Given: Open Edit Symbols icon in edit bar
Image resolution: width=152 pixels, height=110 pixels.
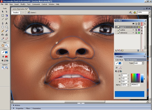Looking at the screenshot, I should click(x=135, y=12).
